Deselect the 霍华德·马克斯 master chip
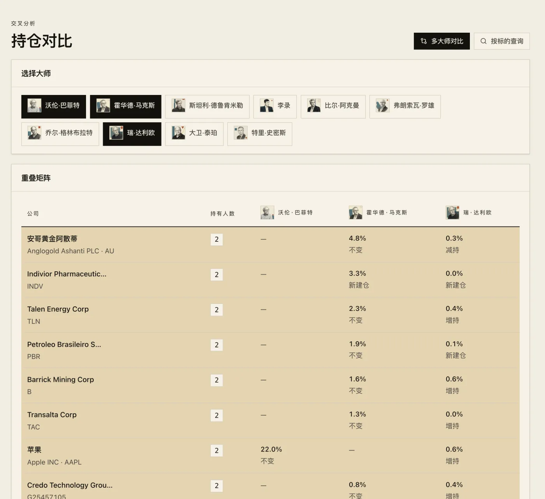 pyautogui.click(x=125, y=107)
